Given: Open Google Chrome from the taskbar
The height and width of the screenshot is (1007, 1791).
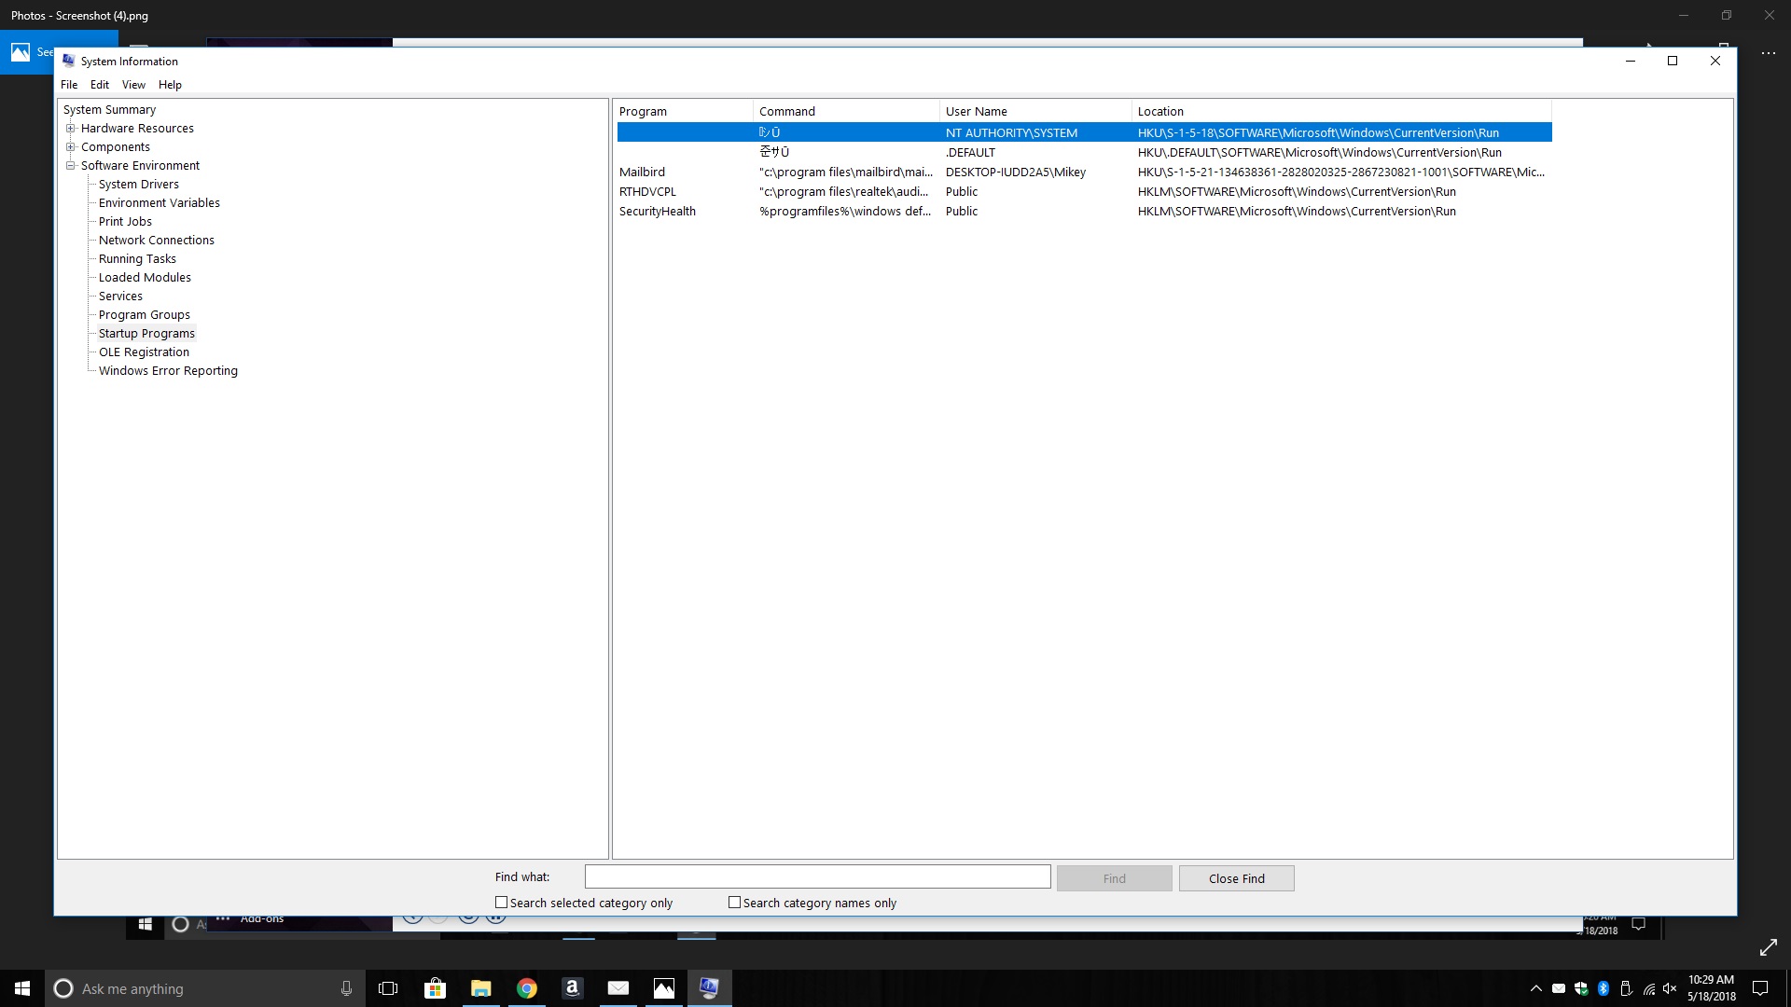Looking at the screenshot, I should [x=527, y=988].
